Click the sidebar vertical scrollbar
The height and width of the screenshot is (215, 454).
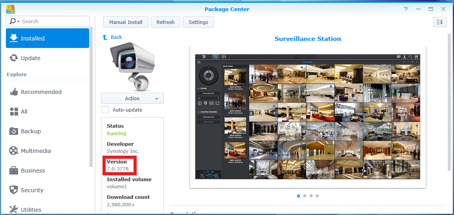pyautogui.click(x=91, y=97)
